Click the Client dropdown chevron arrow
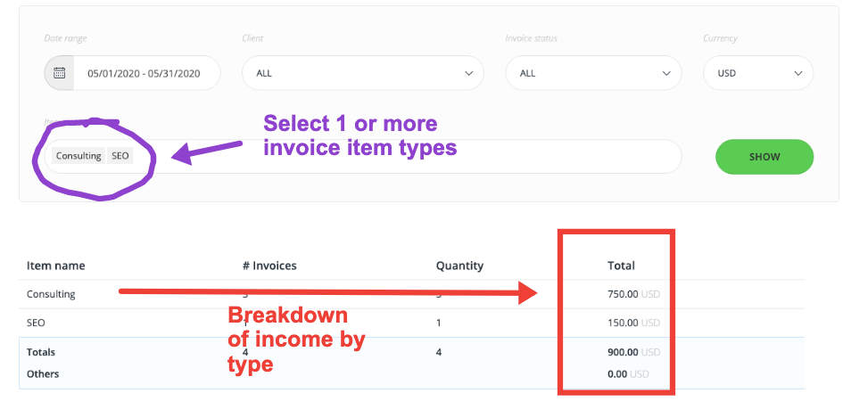Viewport: 851px width, 401px height. 469,74
